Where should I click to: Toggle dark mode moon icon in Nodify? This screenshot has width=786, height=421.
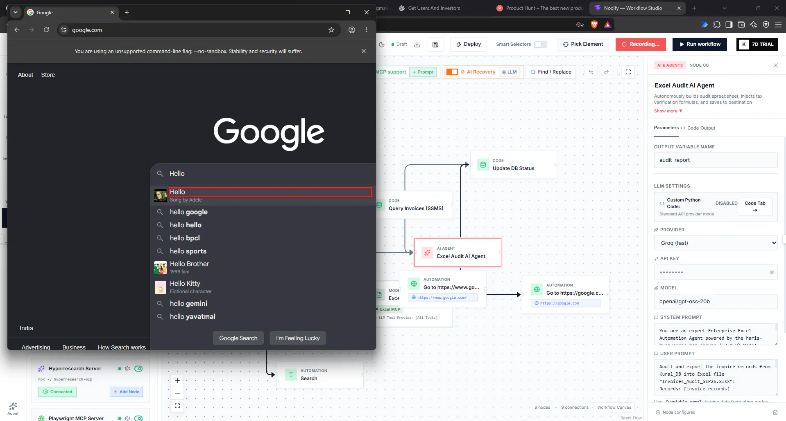click(x=382, y=44)
